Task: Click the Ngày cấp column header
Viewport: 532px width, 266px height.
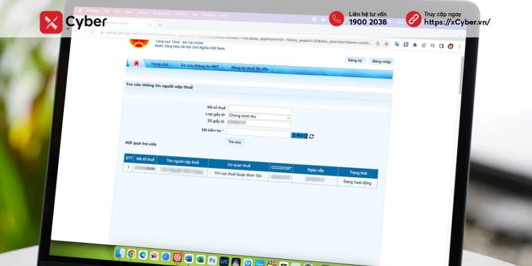Action: pyautogui.click(x=316, y=170)
